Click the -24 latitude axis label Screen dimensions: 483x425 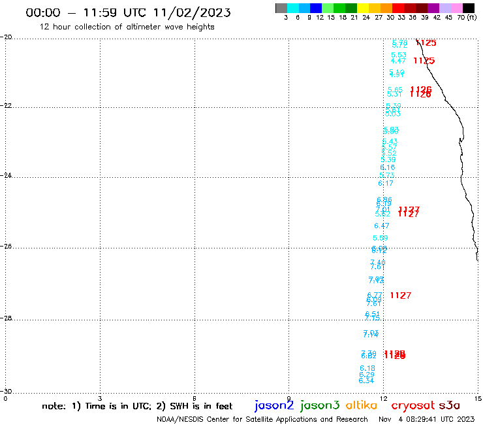6,175
